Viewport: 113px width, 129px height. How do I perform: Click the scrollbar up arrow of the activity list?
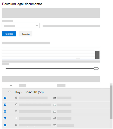point(111,84)
